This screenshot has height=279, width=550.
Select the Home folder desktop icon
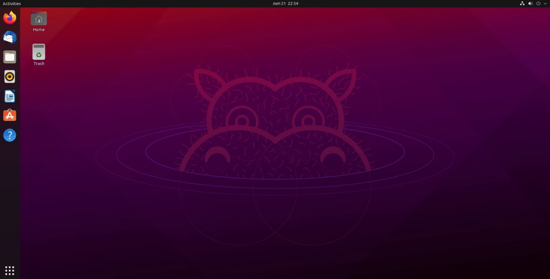pos(39,19)
